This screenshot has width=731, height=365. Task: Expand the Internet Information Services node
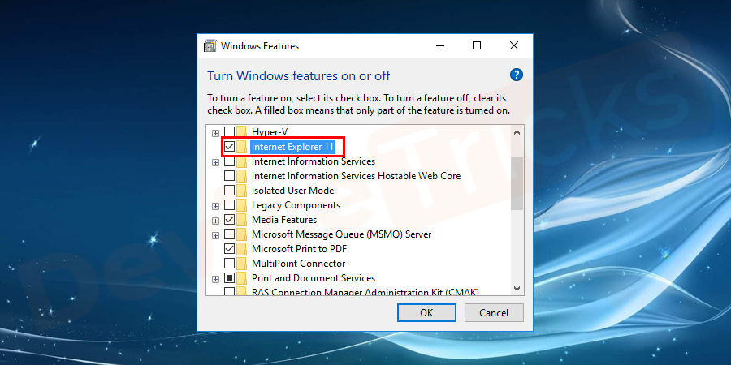click(215, 162)
